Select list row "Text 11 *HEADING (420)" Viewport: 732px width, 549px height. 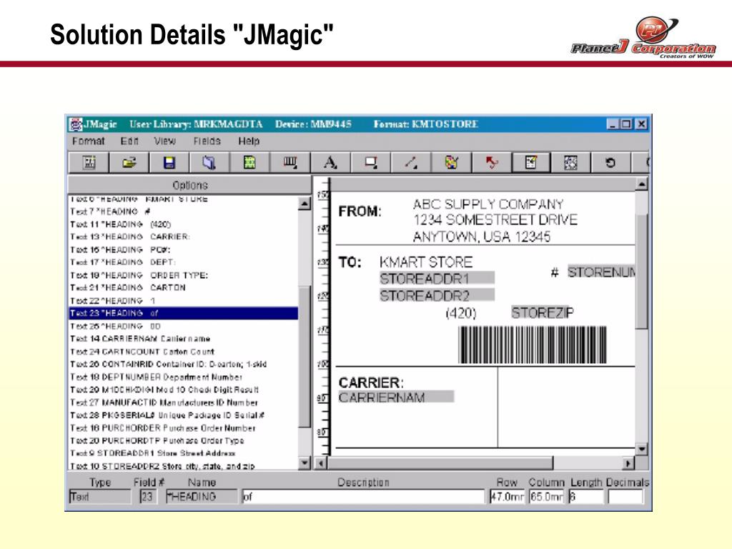tap(184, 224)
